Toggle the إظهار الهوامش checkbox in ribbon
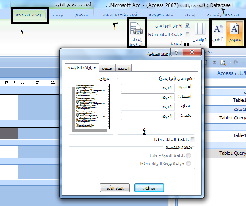 coord(188,25)
